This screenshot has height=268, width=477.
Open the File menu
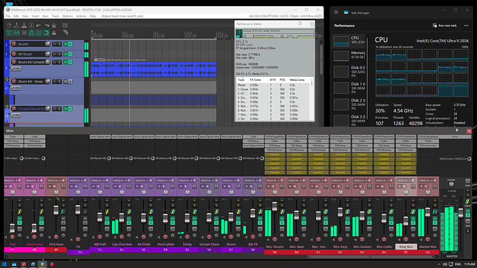(8, 16)
